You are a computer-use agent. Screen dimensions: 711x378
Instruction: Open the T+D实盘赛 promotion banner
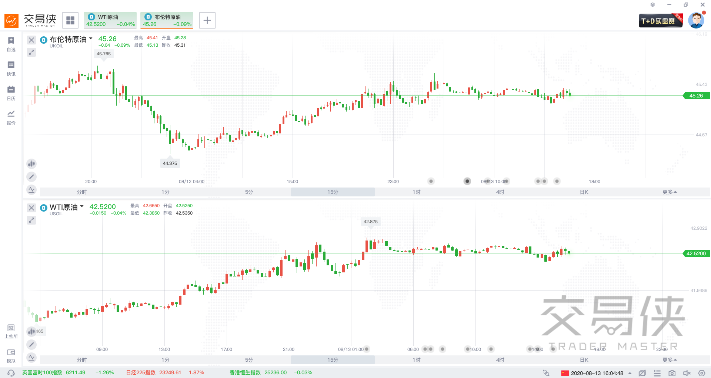(x=661, y=20)
